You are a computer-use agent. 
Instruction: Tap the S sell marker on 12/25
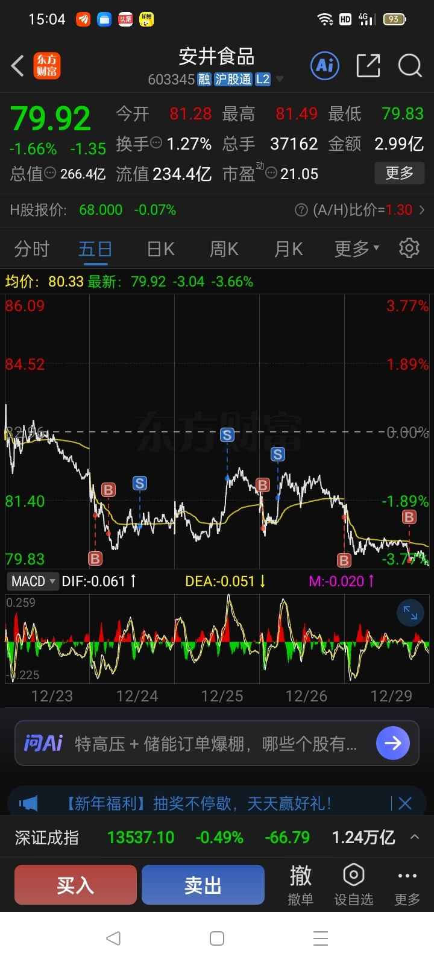[227, 435]
